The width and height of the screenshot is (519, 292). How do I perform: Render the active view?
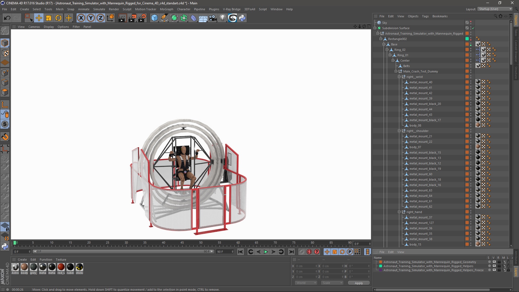[122, 18]
